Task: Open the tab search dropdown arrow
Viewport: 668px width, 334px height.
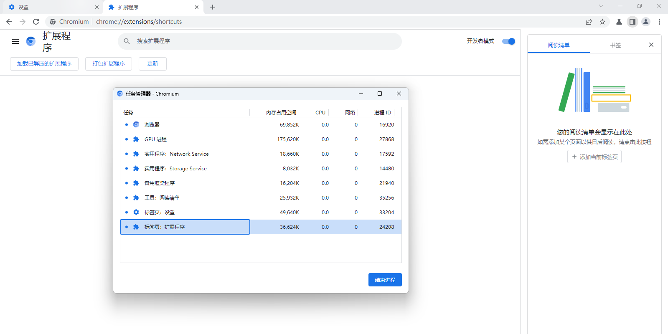Action: pos(601,6)
